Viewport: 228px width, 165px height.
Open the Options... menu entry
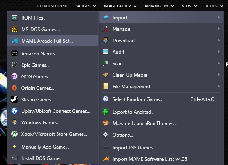click(x=161, y=135)
